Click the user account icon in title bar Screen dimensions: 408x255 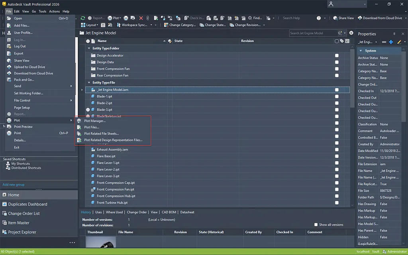[x=331, y=4]
